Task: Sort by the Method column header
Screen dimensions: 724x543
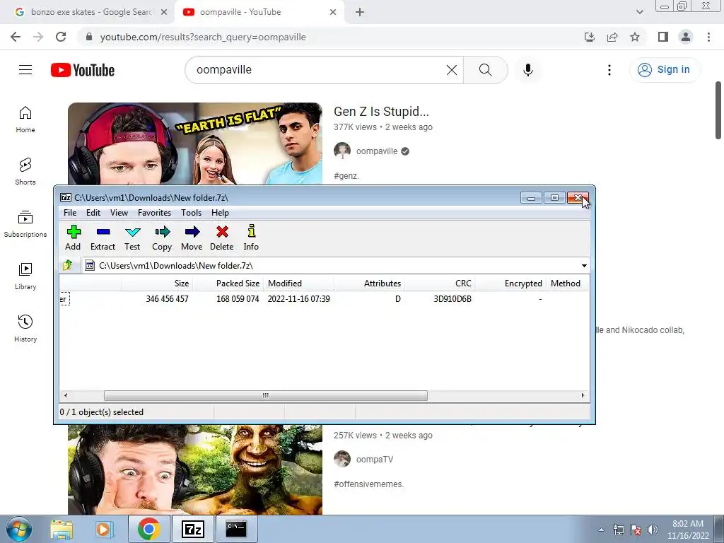Action: pos(568,284)
